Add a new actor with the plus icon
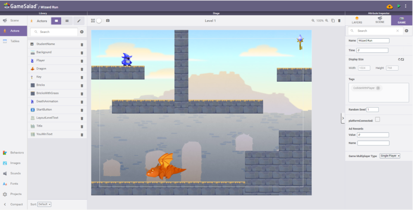Image resolution: width=413 pixels, height=210 pixels. [82, 32]
